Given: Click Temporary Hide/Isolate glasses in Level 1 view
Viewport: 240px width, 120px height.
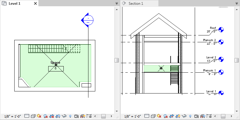Looking at the screenshot, I should click(x=64, y=116).
